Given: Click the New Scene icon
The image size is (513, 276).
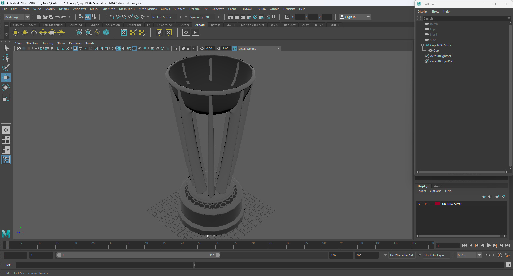Looking at the screenshot, I should (39, 17).
